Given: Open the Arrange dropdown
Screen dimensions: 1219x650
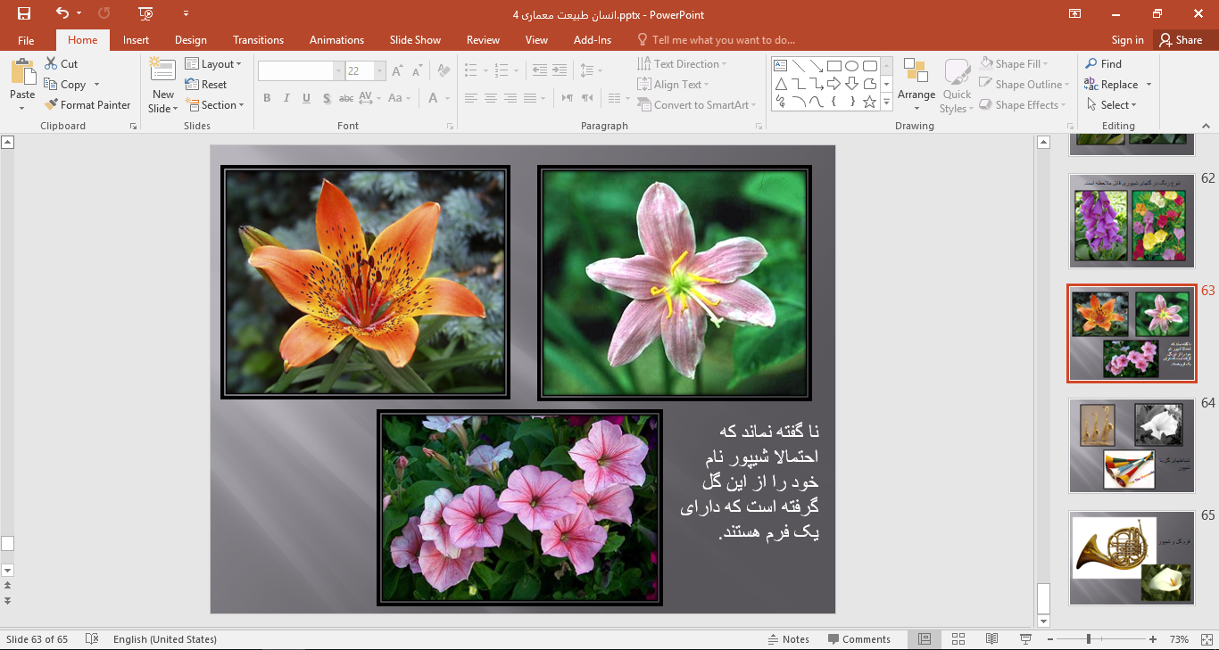Looking at the screenshot, I should pyautogui.click(x=916, y=86).
